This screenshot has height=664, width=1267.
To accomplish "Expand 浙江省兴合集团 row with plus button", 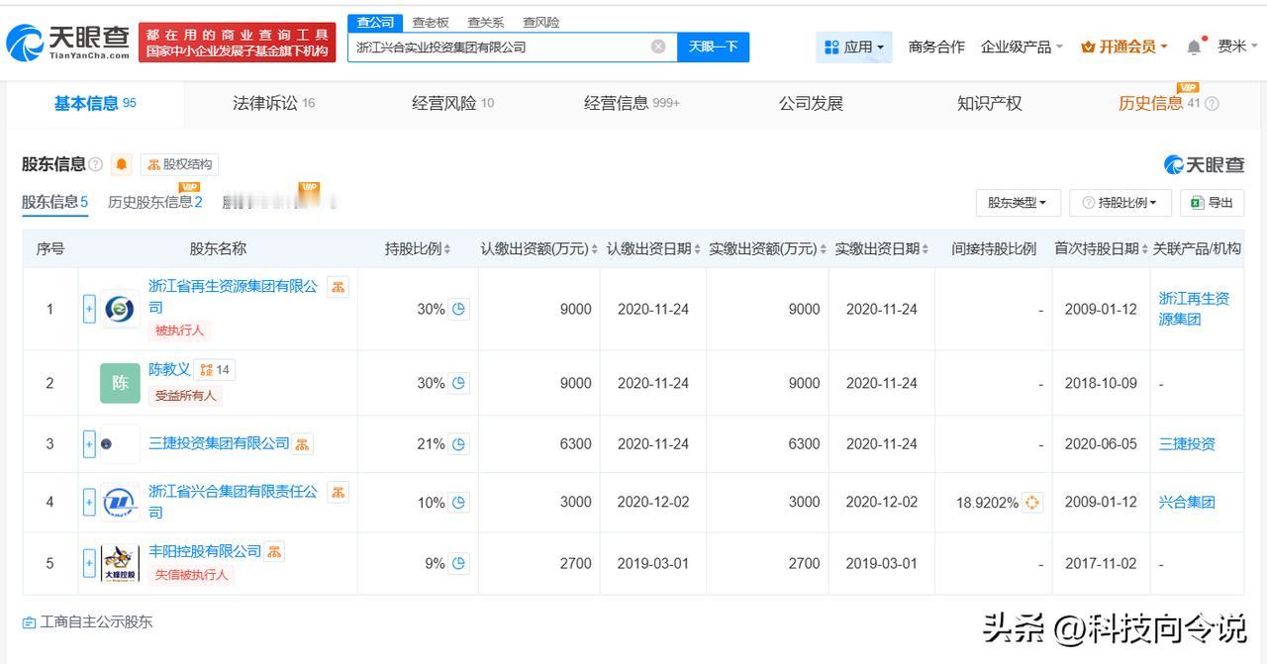I will 89,503.
